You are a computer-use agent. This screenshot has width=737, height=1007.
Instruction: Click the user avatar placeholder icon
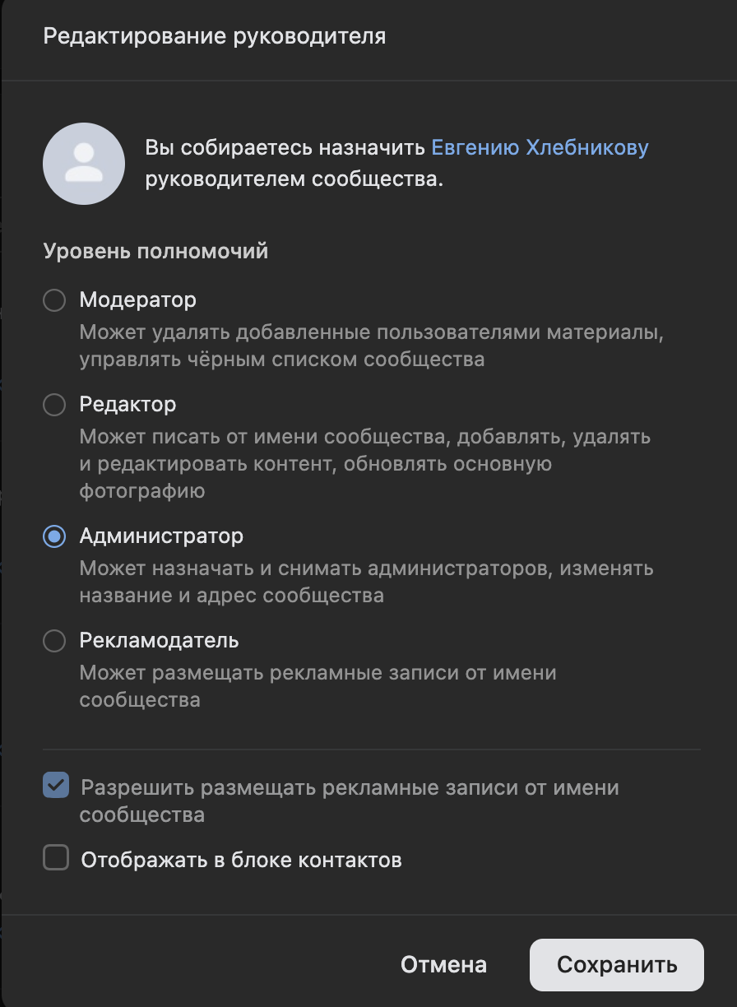83,164
